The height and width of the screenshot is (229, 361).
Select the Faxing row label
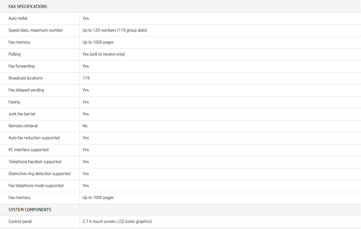pyautogui.click(x=14, y=102)
